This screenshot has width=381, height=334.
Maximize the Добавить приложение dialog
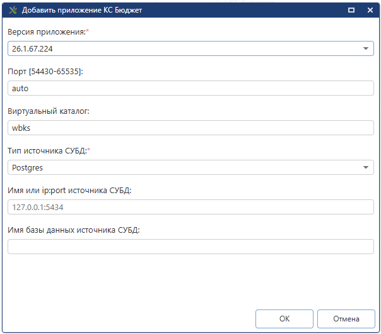pyautogui.click(x=351, y=10)
